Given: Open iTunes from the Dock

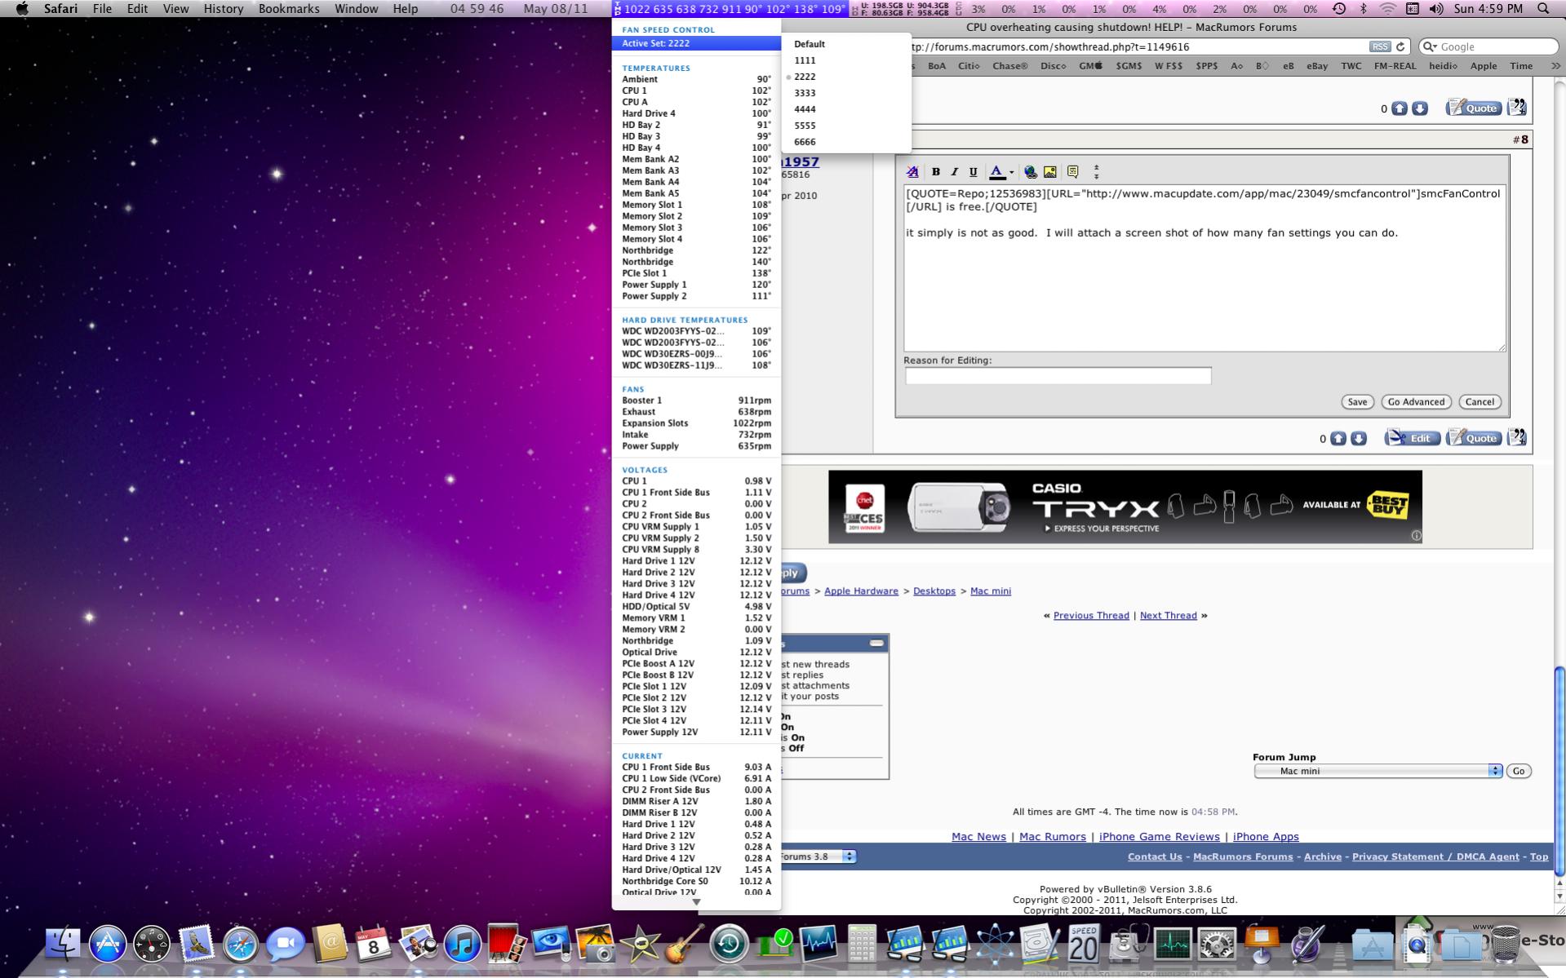Looking at the screenshot, I should (x=463, y=944).
